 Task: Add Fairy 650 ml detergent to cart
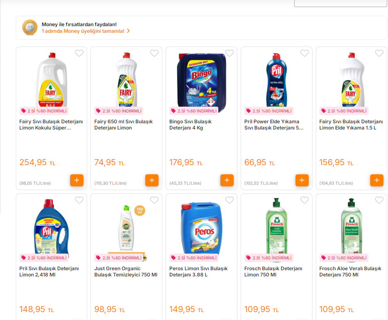[x=152, y=180]
